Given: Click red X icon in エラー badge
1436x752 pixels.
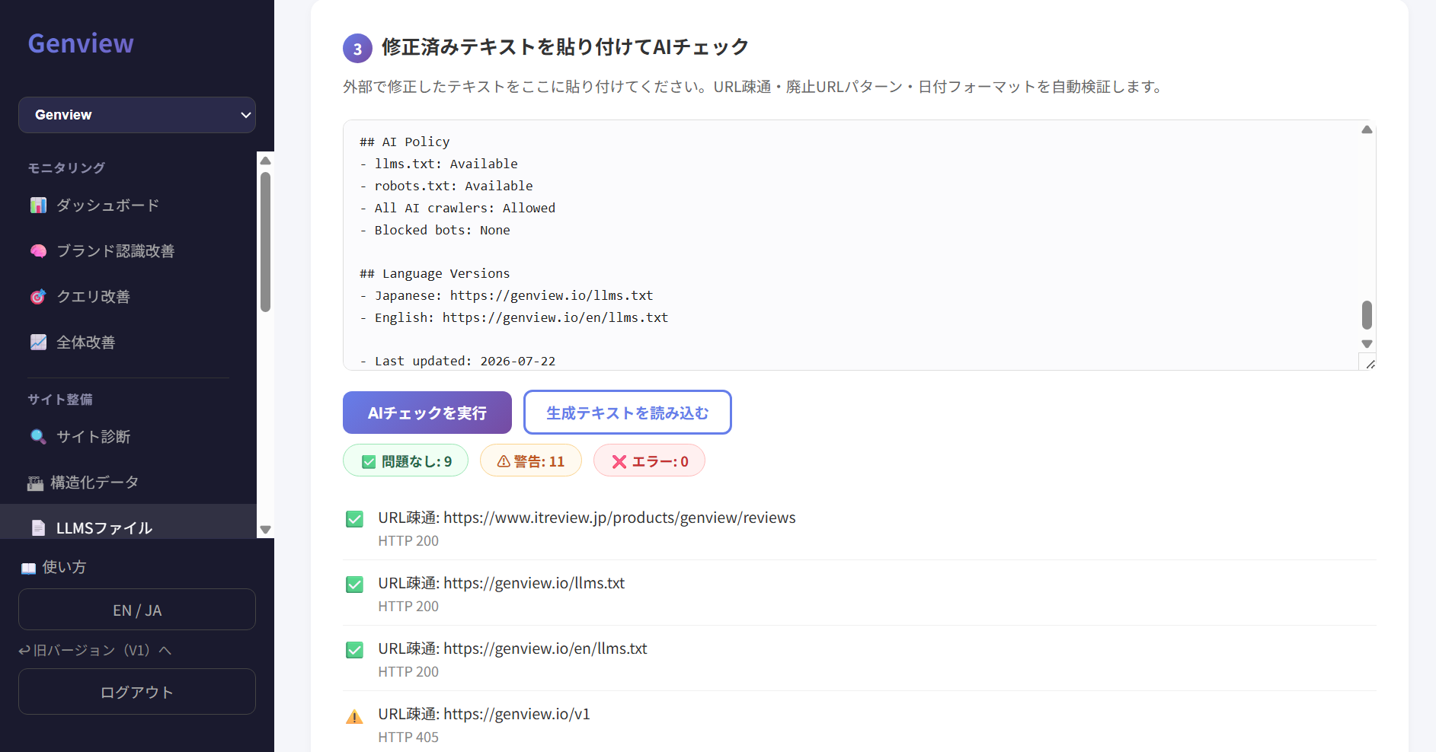Looking at the screenshot, I should [619, 462].
